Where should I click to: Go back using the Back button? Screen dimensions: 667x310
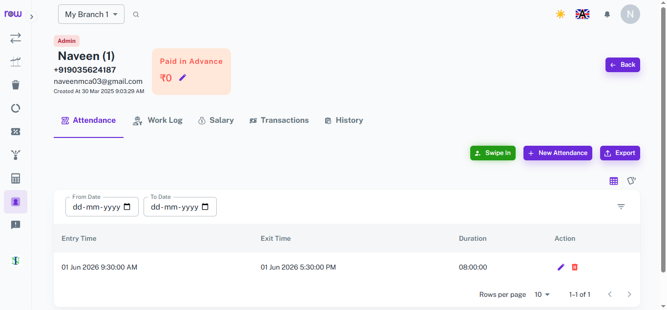pyautogui.click(x=623, y=65)
